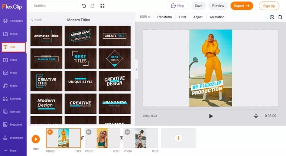
Task: Open the Elements sidebar section
Action: (x=13, y=99)
